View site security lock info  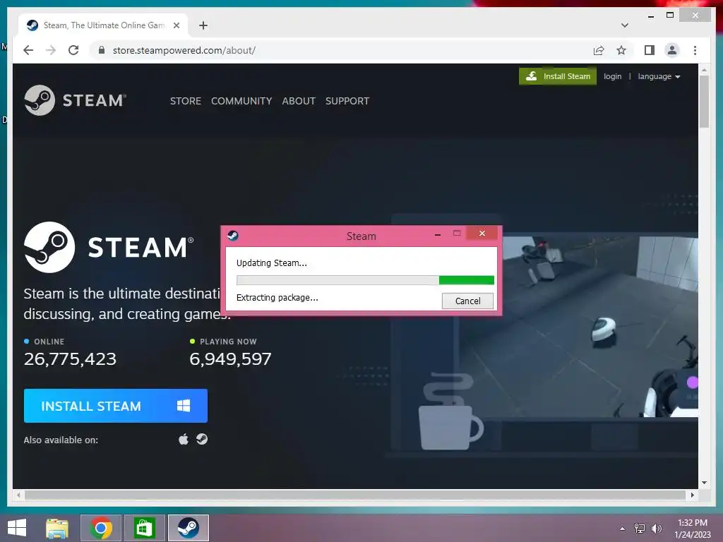pyautogui.click(x=102, y=50)
